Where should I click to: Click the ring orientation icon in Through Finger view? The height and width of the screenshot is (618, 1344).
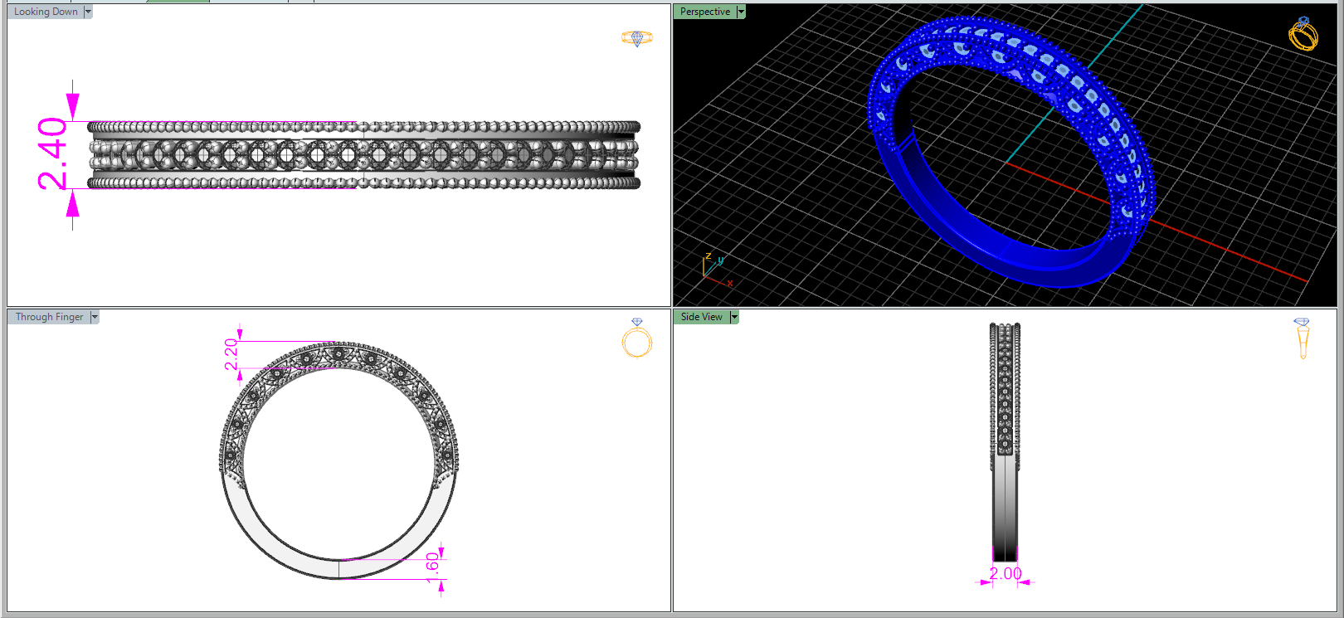pyautogui.click(x=637, y=338)
